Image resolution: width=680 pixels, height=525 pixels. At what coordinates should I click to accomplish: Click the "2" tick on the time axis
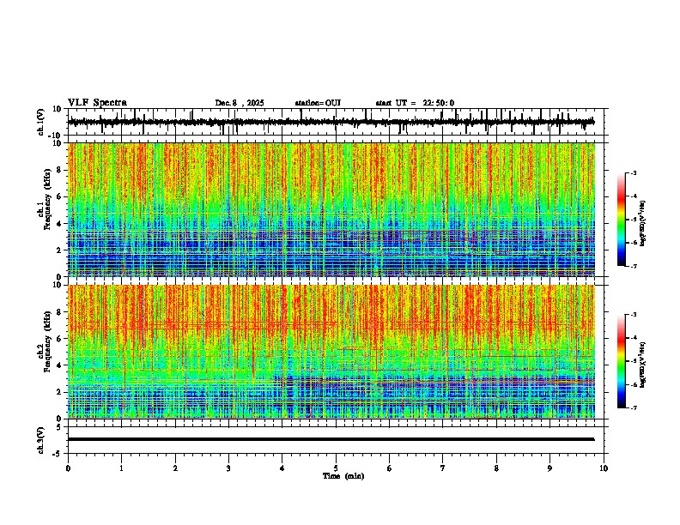click(x=175, y=468)
